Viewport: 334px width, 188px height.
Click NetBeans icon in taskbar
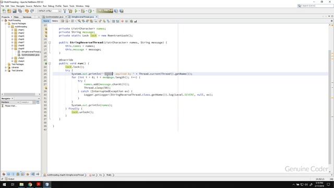[x=47, y=184]
